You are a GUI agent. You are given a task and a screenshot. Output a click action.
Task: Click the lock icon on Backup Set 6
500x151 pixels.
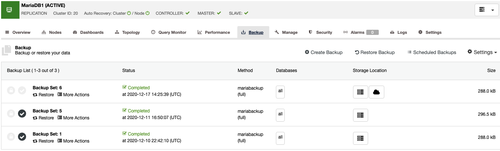(11, 90)
